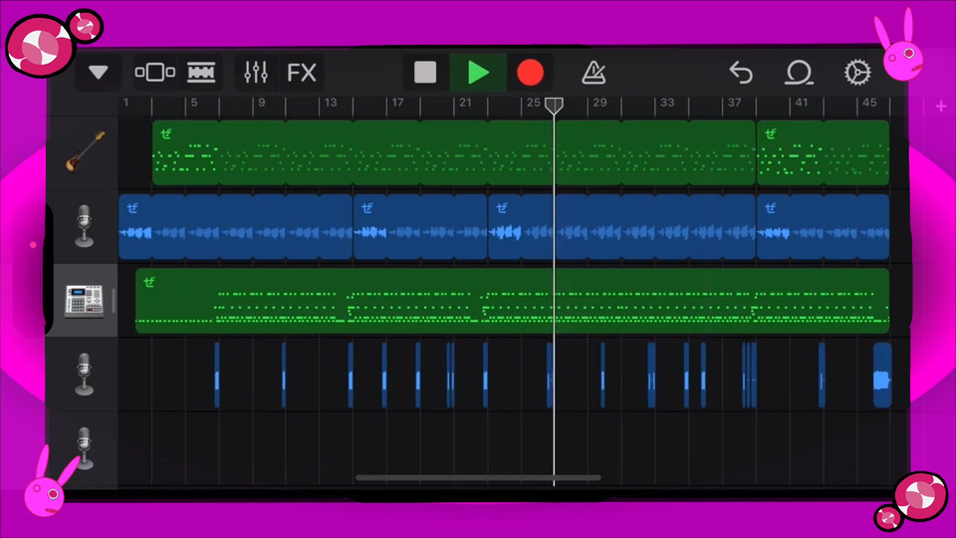Image resolution: width=956 pixels, height=538 pixels.
Task: Click the horizontal scrollbar at bottom
Action: click(x=478, y=477)
